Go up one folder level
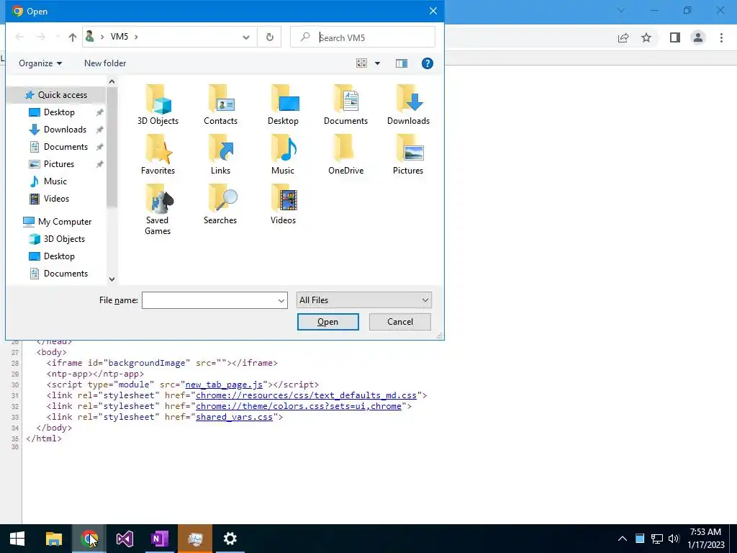Viewport: 737px width, 553px height. [x=73, y=37]
